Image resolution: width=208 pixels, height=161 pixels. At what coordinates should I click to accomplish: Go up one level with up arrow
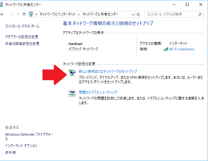[24, 14]
